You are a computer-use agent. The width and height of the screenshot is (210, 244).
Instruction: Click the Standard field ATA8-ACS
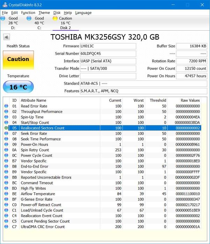coord(143,83)
